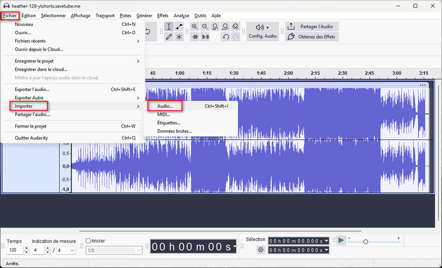Open the Outils menu
Viewport: 442px width, 268px height.
pos(200,16)
